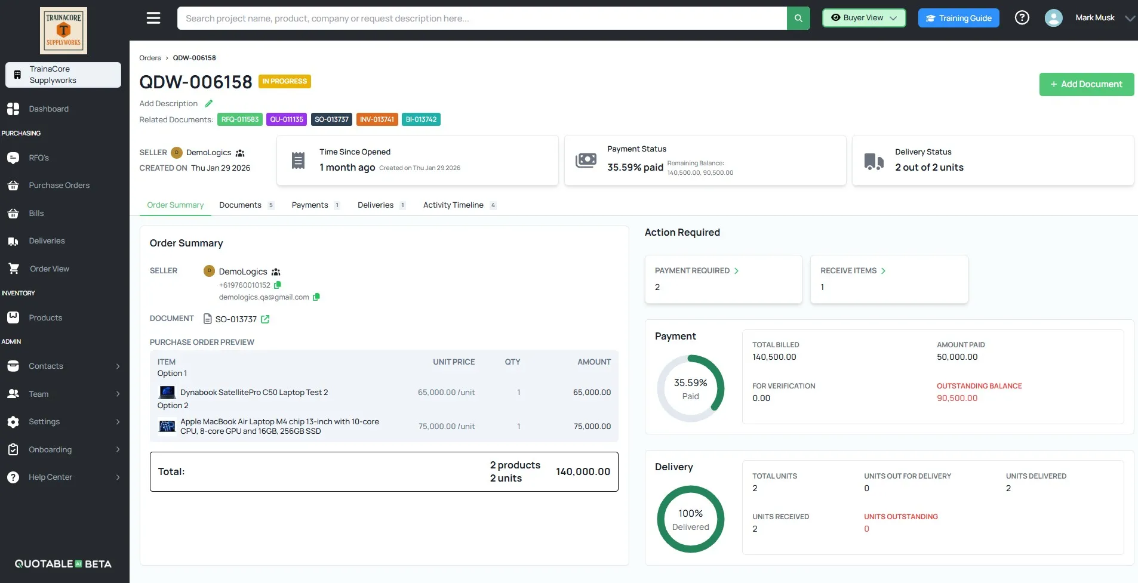Expand the Settings sidebar section

tap(45, 421)
